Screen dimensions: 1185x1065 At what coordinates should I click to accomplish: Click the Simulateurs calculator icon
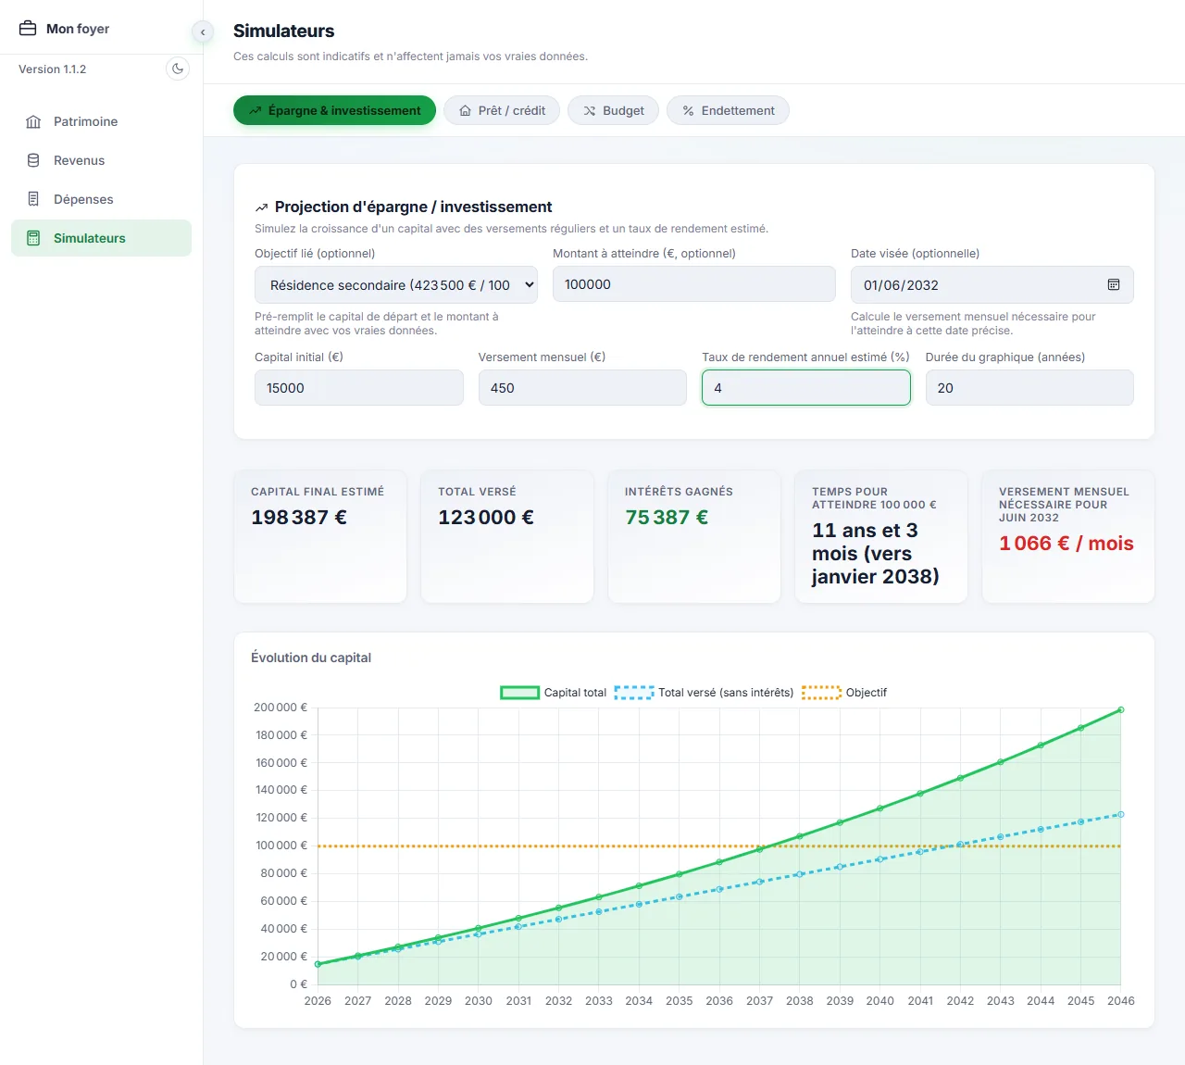click(33, 238)
